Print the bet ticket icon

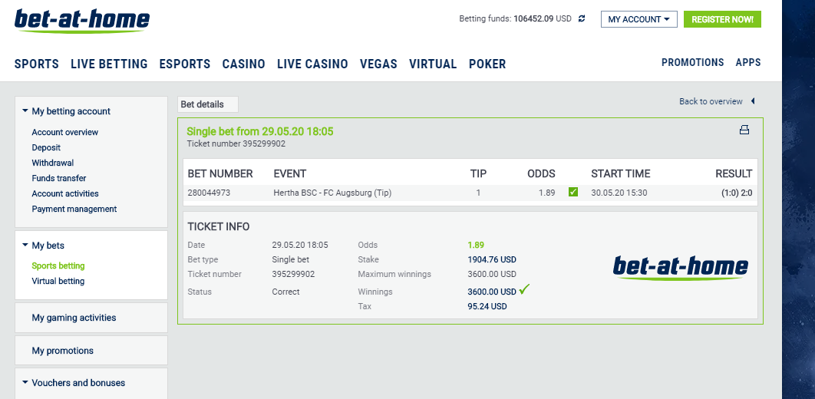click(x=744, y=130)
